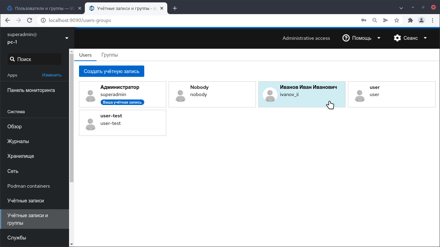The image size is (440, 247).
Task: Click the sidebar vertical scrollbar thumb
Action: (71, 118)
